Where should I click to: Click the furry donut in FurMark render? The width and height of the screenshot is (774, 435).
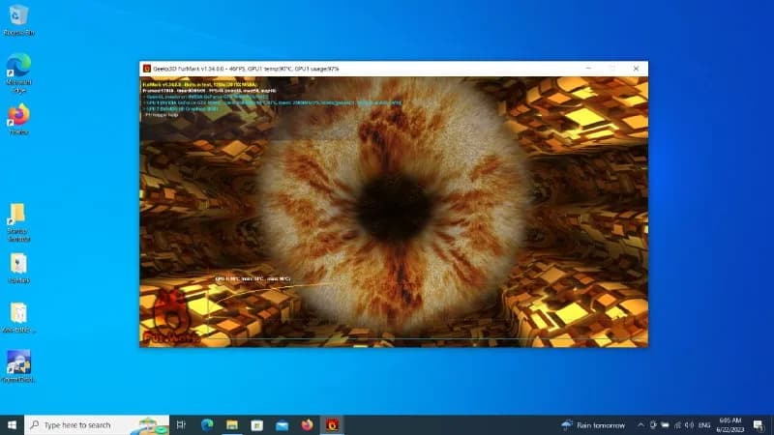(x=394, y=207)
